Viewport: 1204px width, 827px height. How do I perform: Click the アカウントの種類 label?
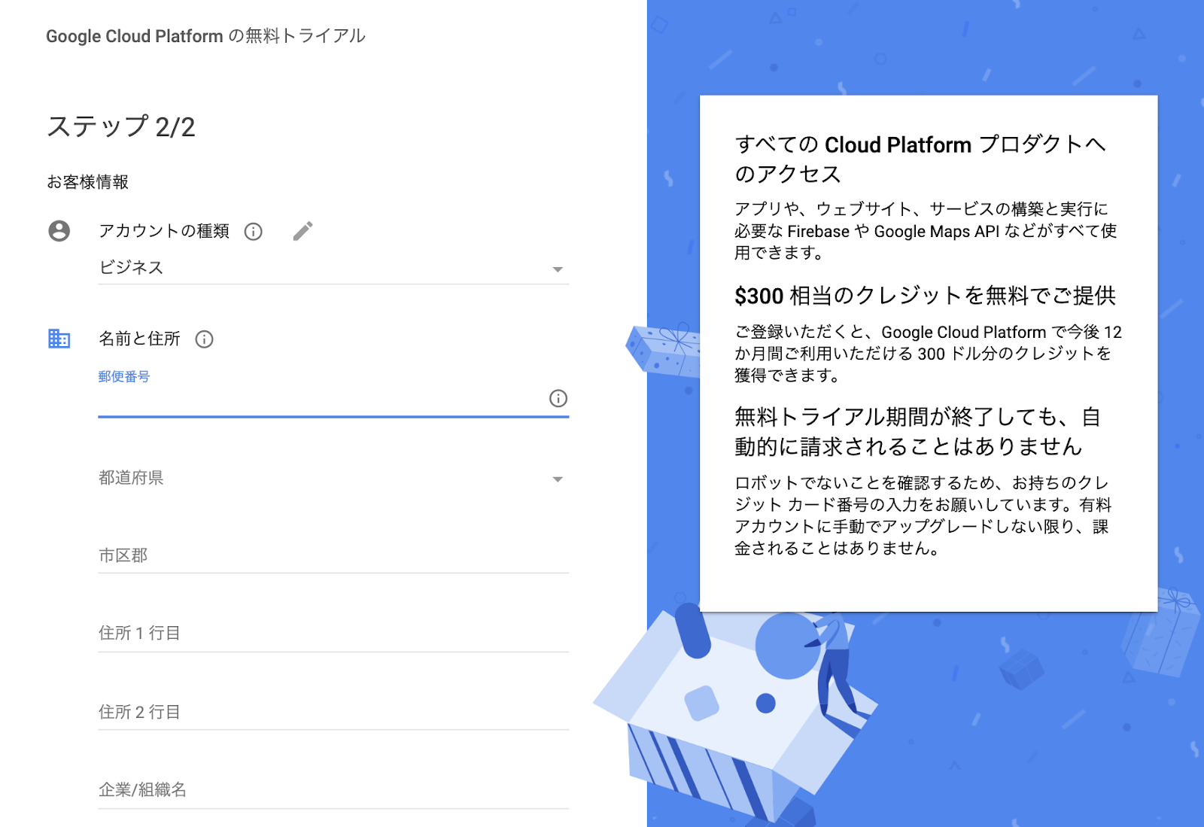pos(164,231)
